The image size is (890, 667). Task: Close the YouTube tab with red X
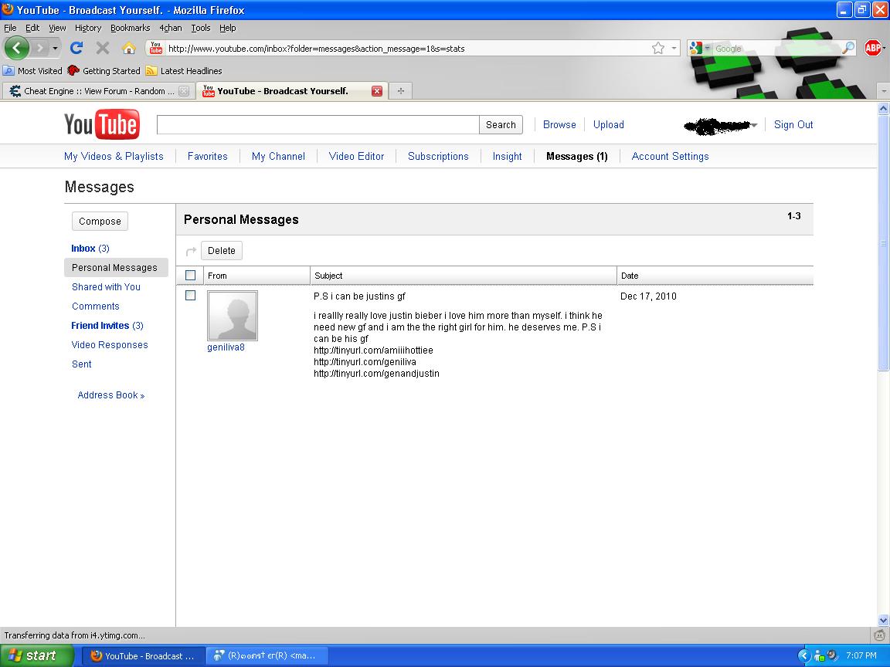(x=377, y=91)
